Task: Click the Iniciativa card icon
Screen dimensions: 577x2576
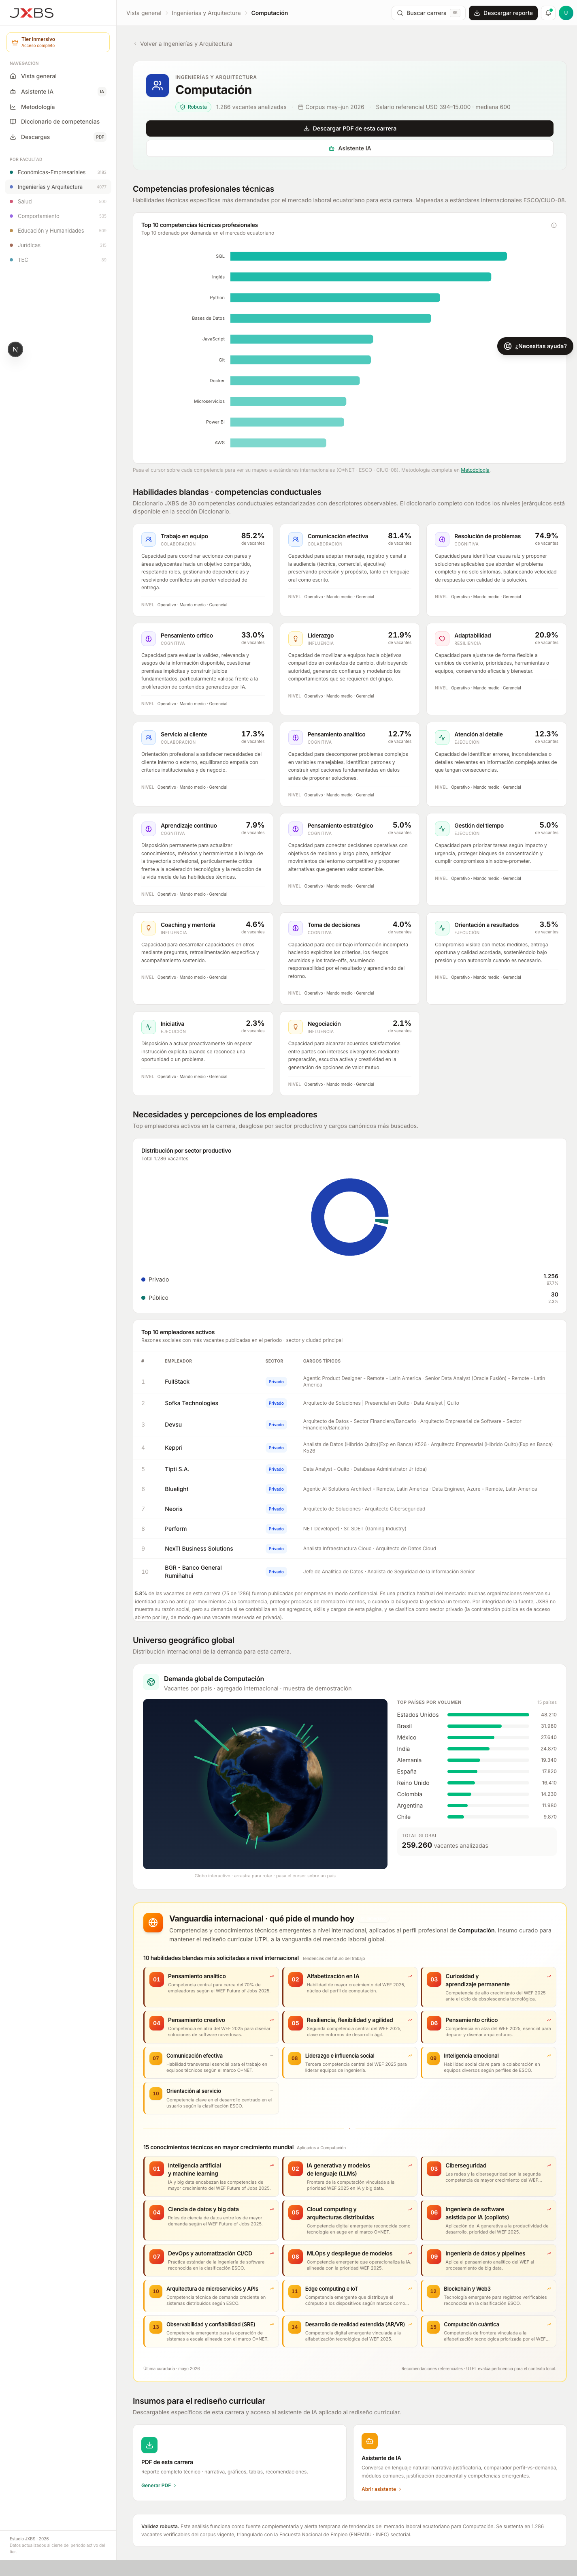Action: click(x=148, y=1026)
